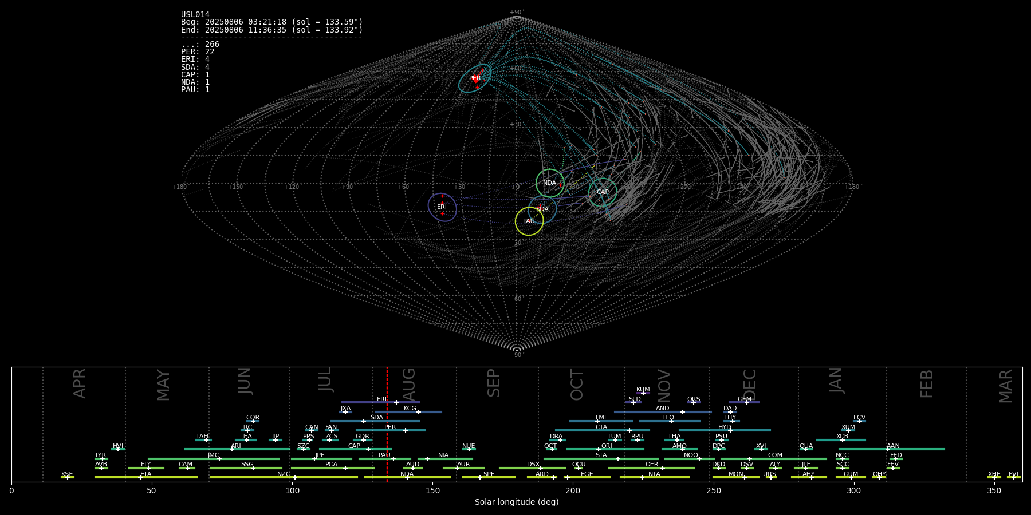Click the x-axis tick label 300
The height and width of the screenshot is (515, 1031).
click(x=853, y=490)
